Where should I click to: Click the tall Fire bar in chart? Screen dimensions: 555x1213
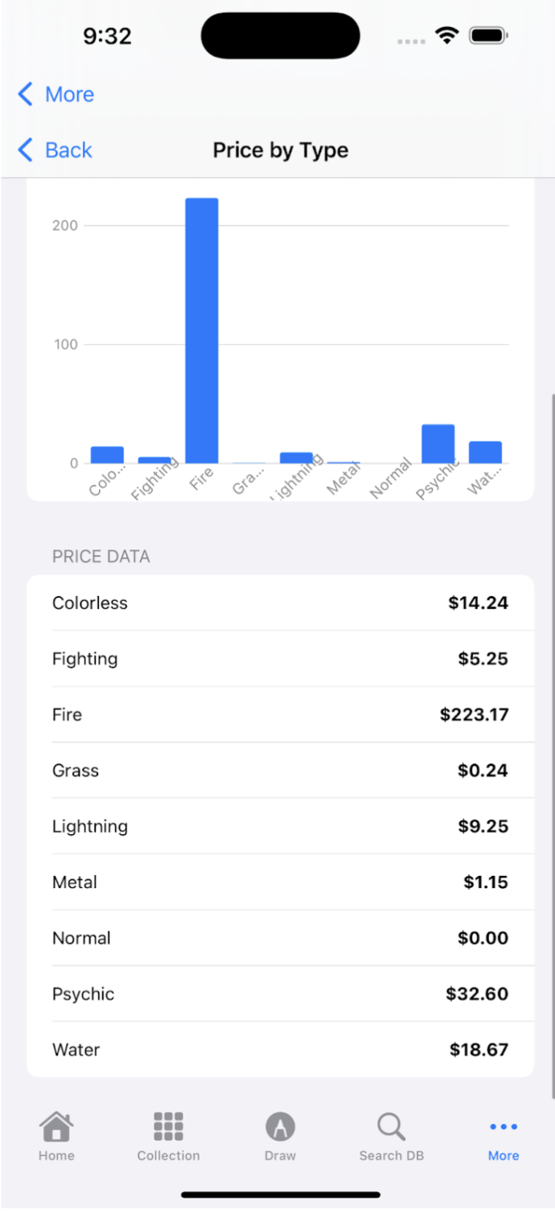(202, 330)
